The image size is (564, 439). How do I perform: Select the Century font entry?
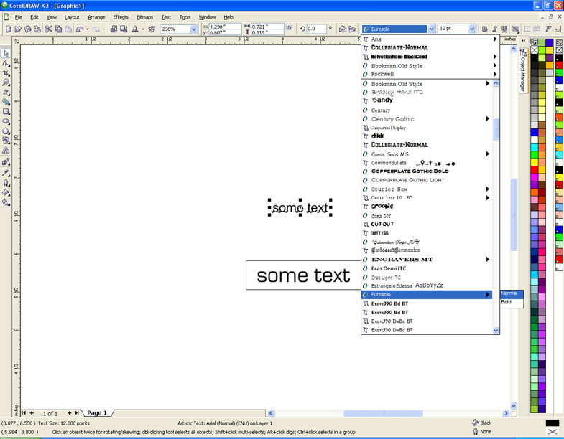click(427, 110)
